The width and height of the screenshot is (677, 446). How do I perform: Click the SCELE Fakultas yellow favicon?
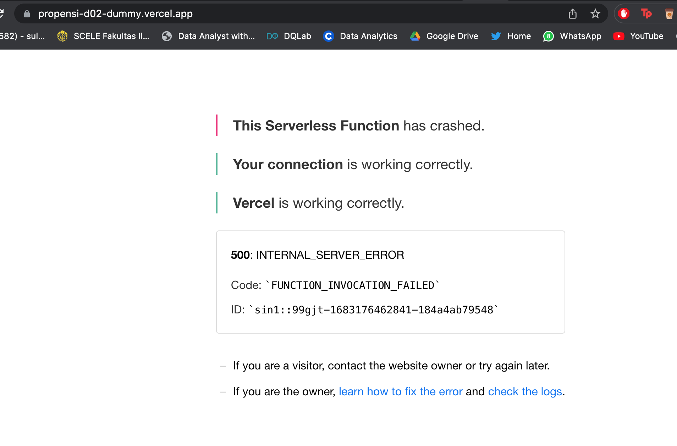click(62, 36)
